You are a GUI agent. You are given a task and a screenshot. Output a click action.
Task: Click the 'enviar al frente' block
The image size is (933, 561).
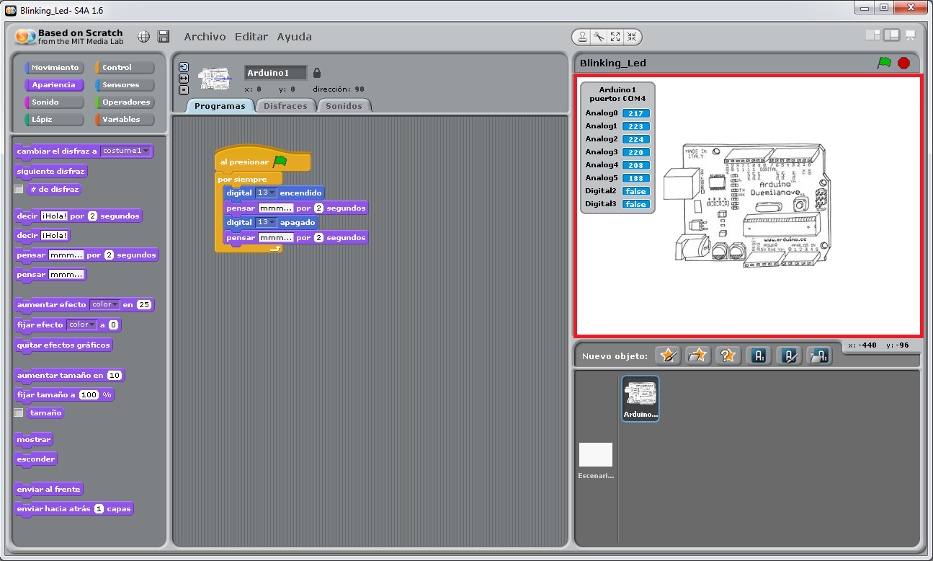49,489
